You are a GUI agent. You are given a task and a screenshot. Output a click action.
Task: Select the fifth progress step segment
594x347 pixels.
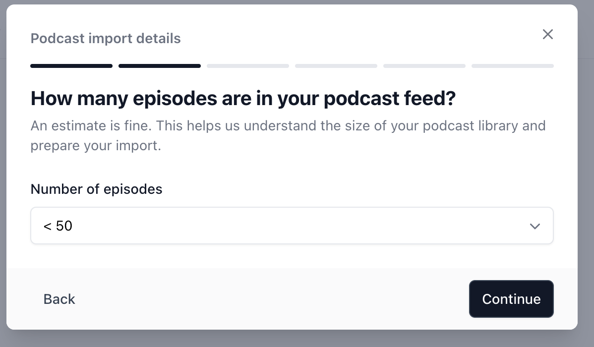(424, 66)
